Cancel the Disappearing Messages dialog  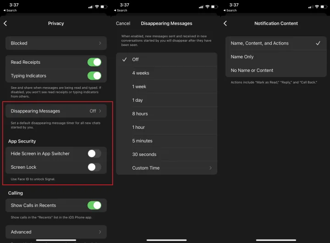pos(123,23)
